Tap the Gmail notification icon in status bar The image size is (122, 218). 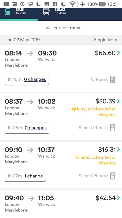click(14, 4)
